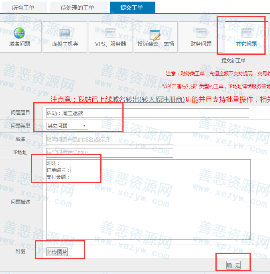Switch to the 所有工单 tab

point(23,8)
